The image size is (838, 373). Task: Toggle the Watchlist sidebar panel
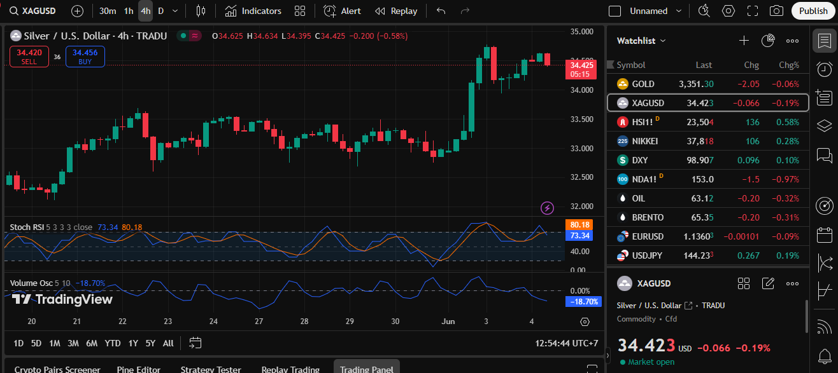(x=824, y=41)
